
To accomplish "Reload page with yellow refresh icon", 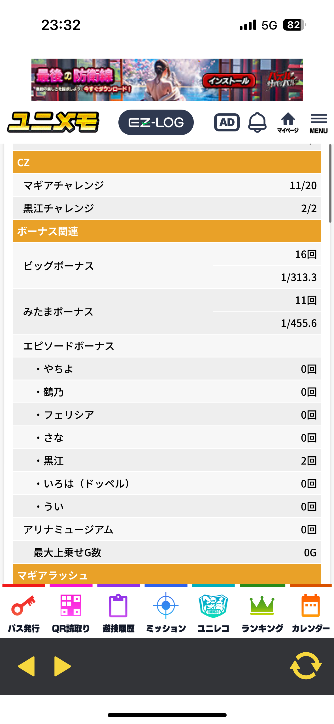I will pyautogui.click(x=306, y=666).
